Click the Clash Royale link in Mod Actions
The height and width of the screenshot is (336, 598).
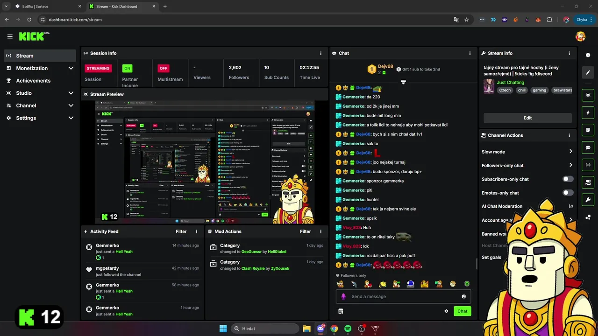(x=254, y=269)
